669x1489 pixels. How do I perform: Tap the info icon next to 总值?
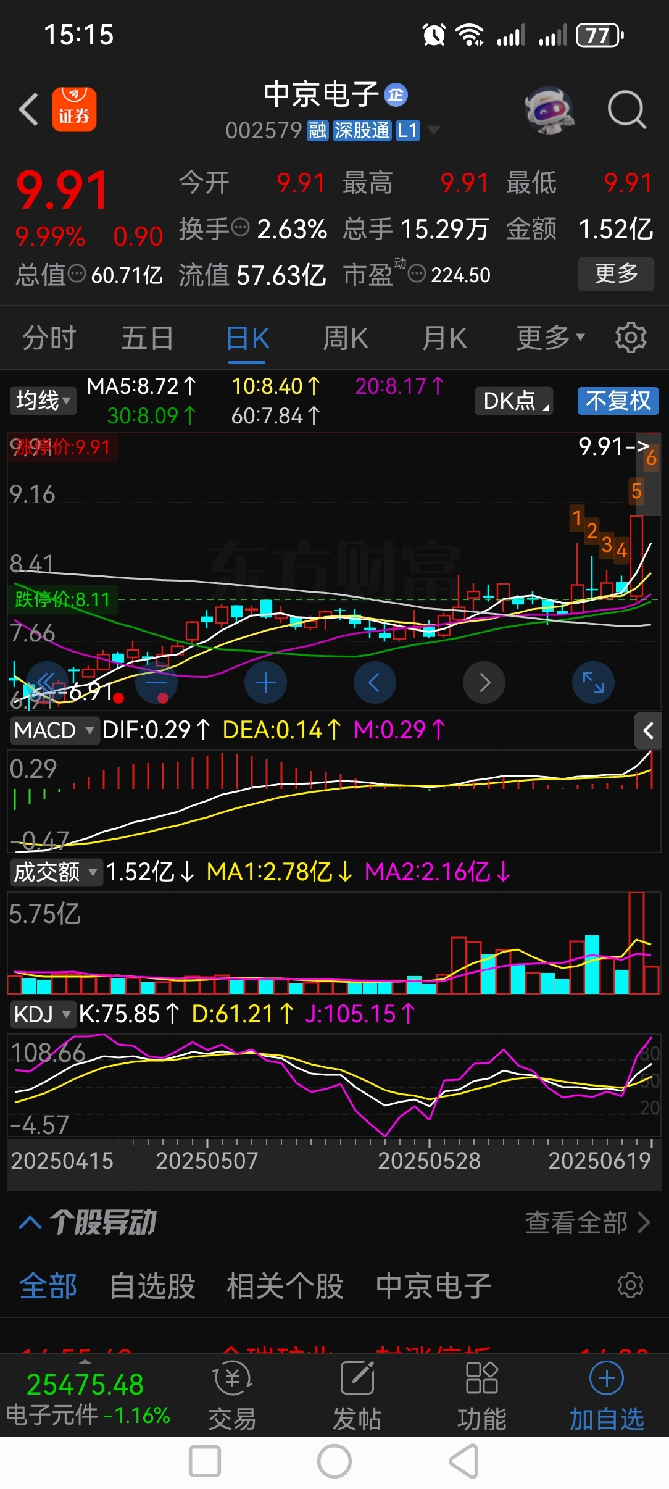click(77, 273)
